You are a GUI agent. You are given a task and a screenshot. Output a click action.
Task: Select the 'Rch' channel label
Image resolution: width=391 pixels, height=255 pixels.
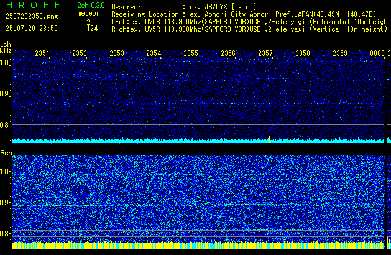tap(6, 153)
